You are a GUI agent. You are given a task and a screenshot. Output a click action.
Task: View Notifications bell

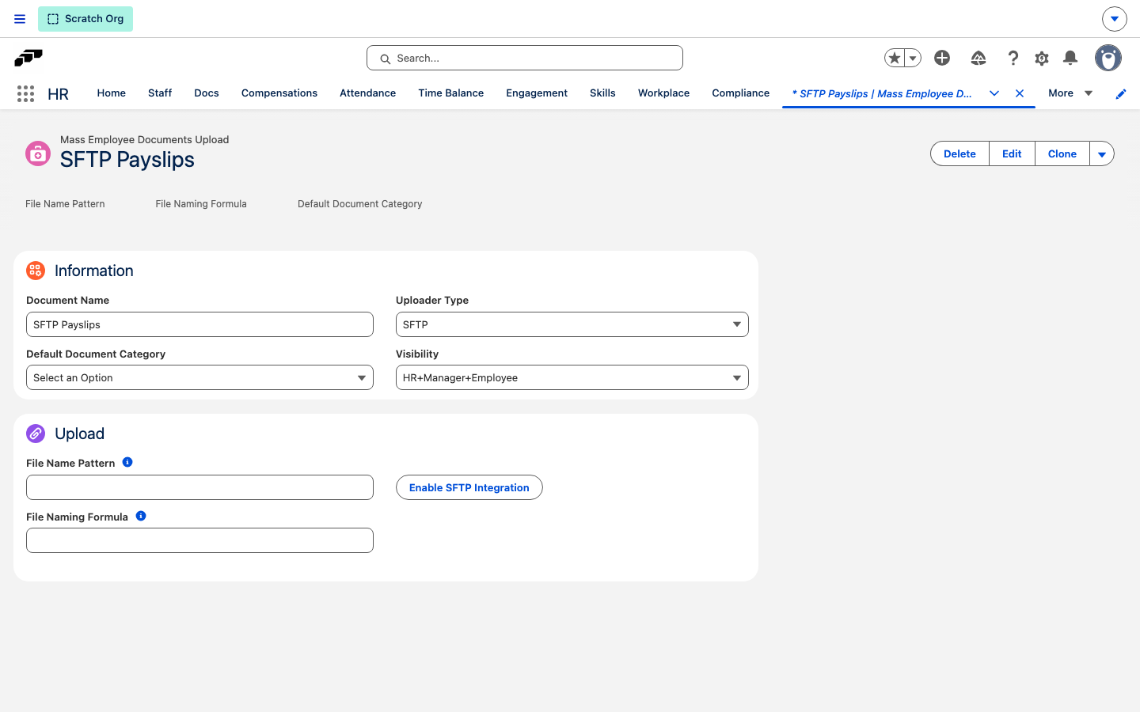[1070, 58]
